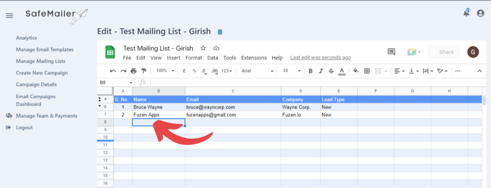Open the fill color picker
This screenshot has width=491, height=188.
[356, 71]
